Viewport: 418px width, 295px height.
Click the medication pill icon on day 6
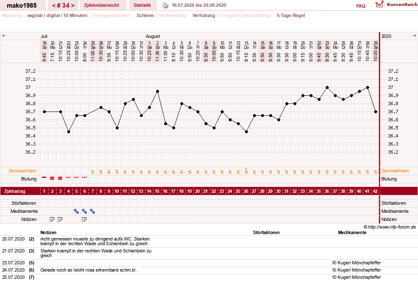click(85, 212)
